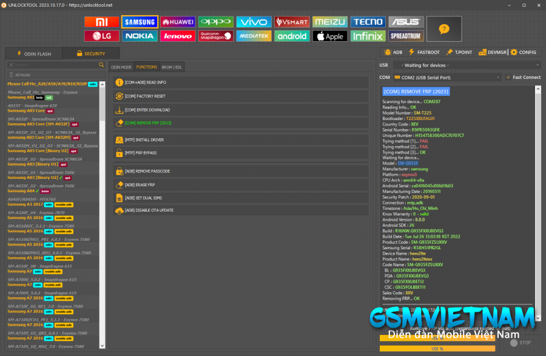The image size is (546, 356).
Task: Select the Qualcomm Snapdragon logo
Action: point(215,36)
